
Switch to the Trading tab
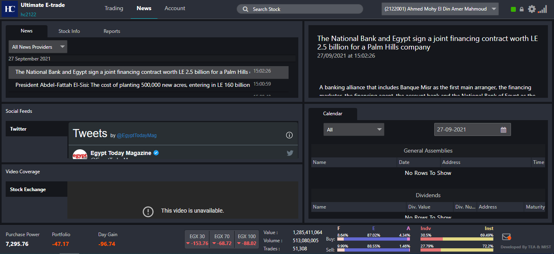(114, 8)
